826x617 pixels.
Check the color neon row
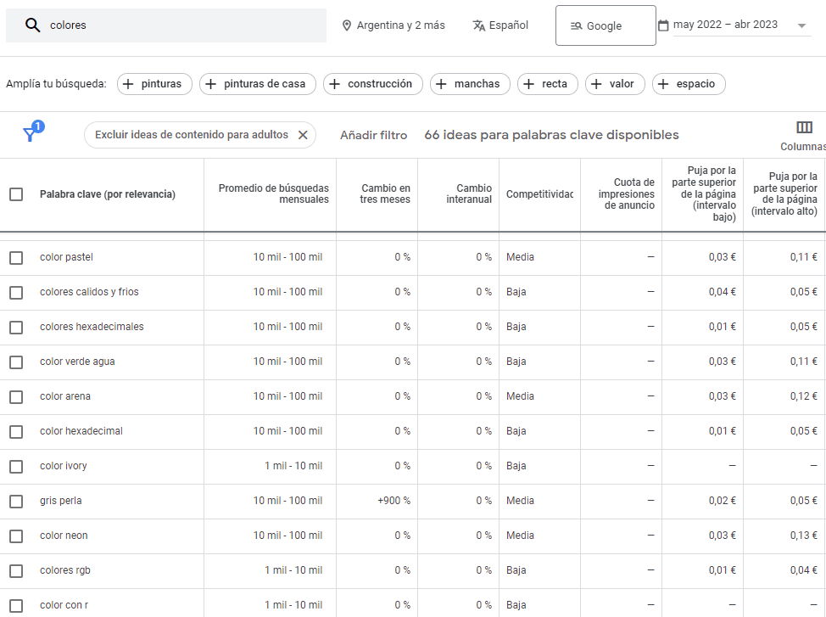[x=16, y=536]
